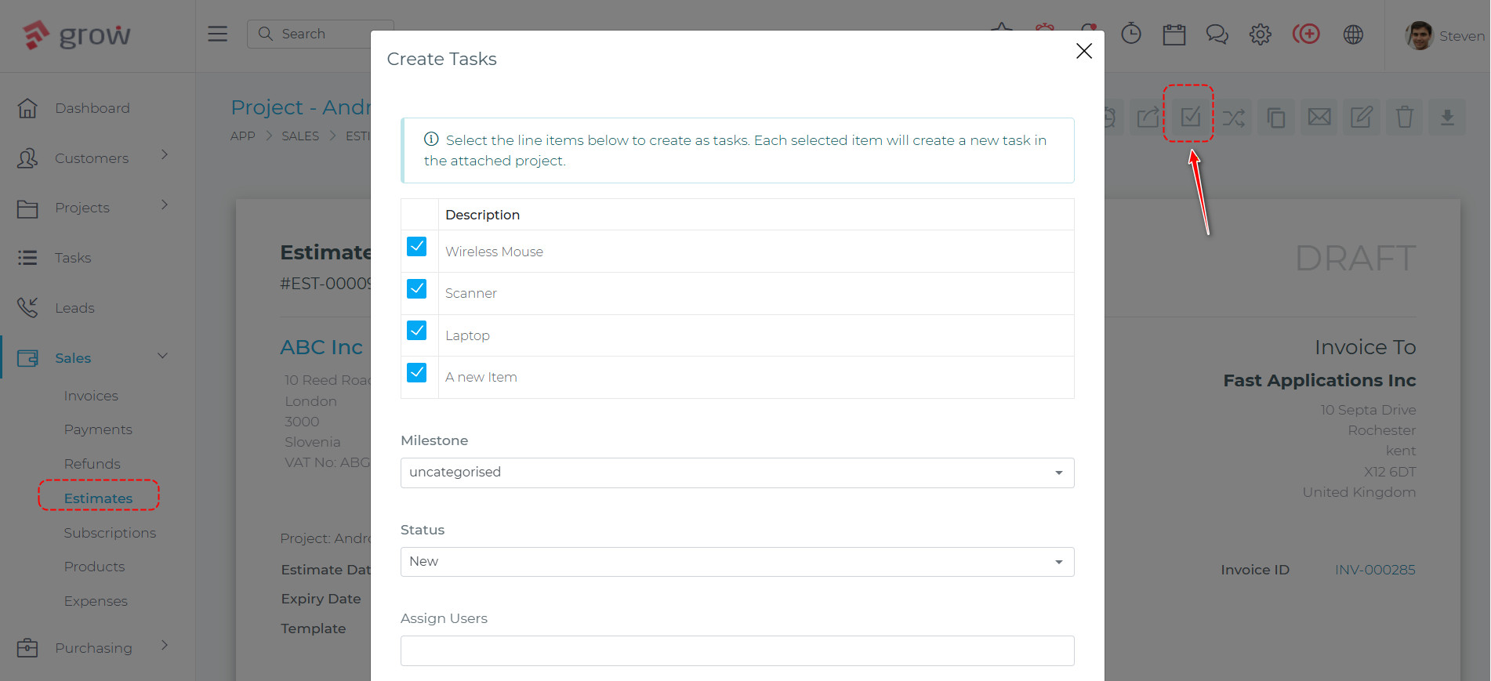This screenshot has width=1491, height=681.
Task: Click the red quick-add plus icon
Action: pos(1306,34)
